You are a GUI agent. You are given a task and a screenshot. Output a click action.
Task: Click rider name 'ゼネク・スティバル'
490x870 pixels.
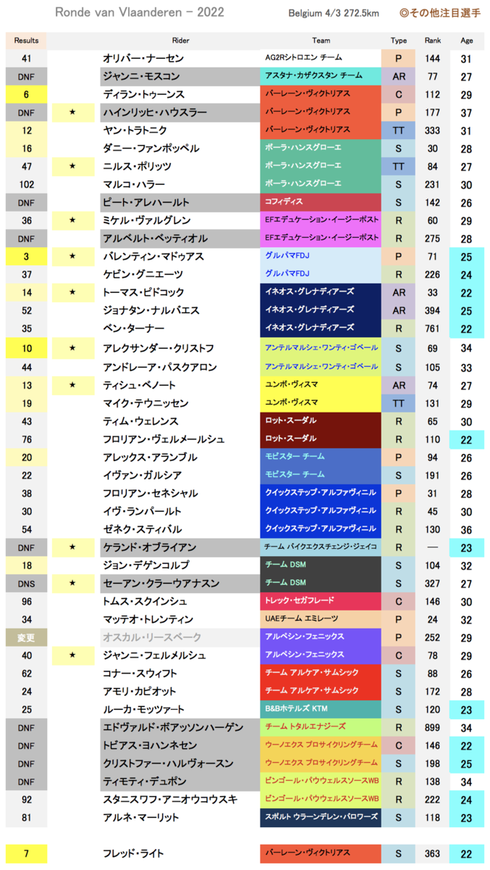(143, 529)
